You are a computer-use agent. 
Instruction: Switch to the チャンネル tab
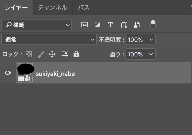53,8
